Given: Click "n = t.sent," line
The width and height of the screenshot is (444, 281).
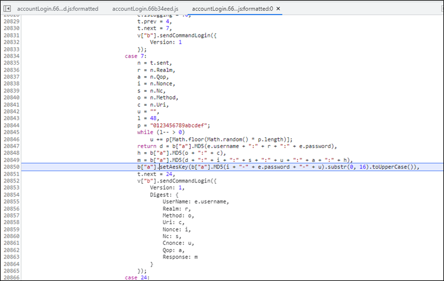Looking at the screenshot, I should point(154,63).
